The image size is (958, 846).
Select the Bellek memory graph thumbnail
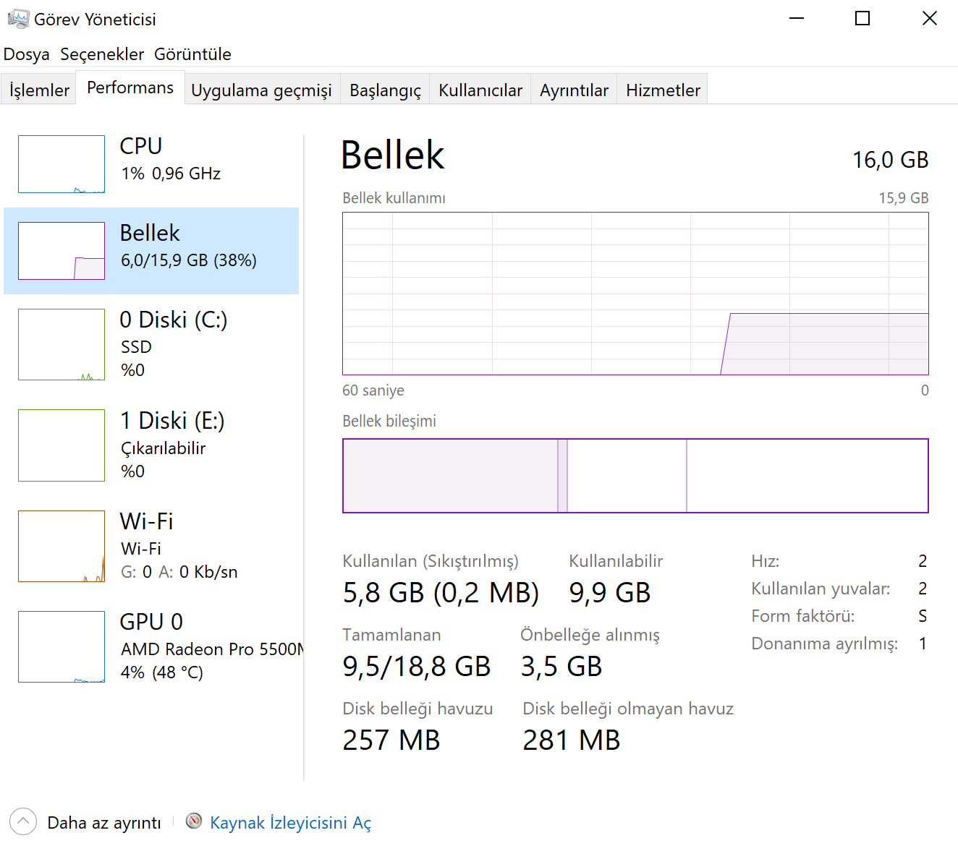point(62,251)
